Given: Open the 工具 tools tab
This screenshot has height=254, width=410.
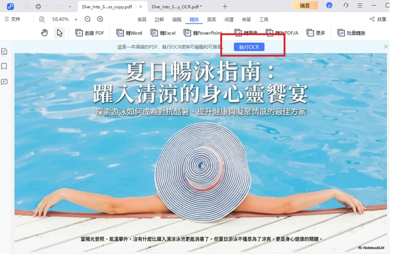Looking at the screenshot, I should point(263,19).
